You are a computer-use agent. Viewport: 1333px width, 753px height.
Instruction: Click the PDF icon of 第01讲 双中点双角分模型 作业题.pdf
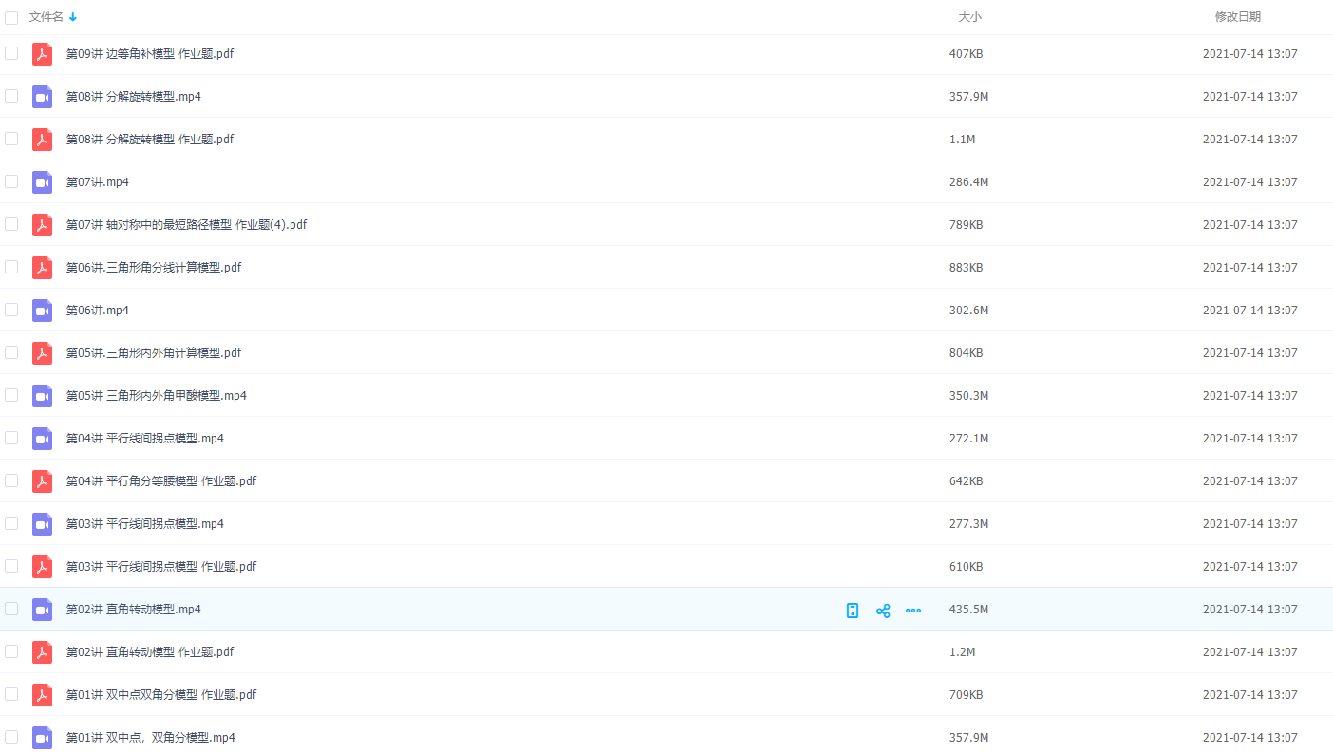[x=42, y=695]
